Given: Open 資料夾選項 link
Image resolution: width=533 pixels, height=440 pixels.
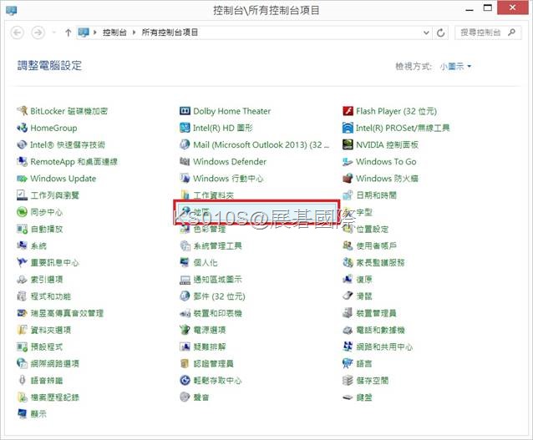Looking at the screenshot, I should coord(51,330).
